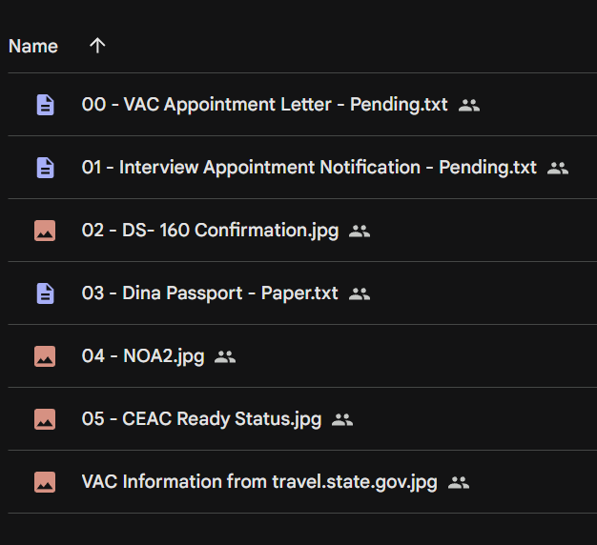Click the image icon for CEAC Ready Status
The height and width of the screenshot is (545, 597).
(45, 419)
